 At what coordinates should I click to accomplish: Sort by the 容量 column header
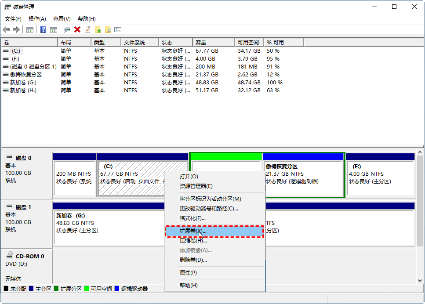point(214,43)
